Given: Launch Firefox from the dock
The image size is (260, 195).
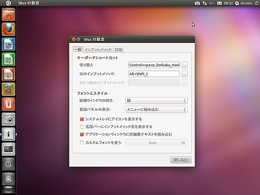Looking at the screenshot, I should pyautogui.click(x=9, y=29).
